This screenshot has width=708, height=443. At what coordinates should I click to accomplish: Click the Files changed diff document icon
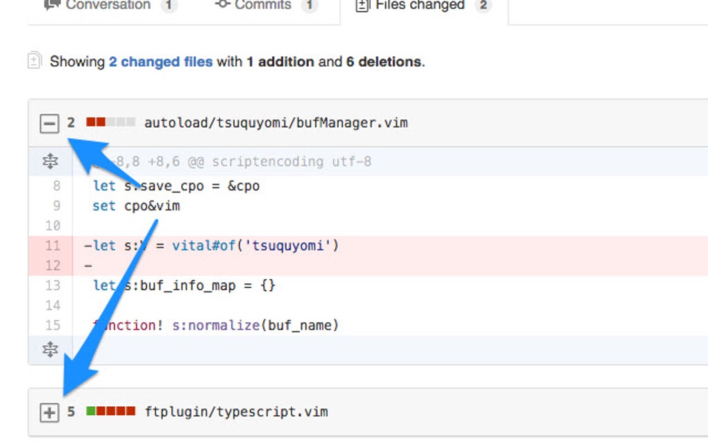pos(362,5)
